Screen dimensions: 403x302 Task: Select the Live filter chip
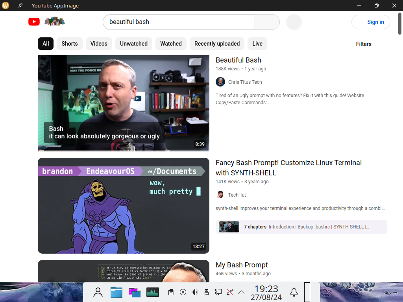coord(257,44)
